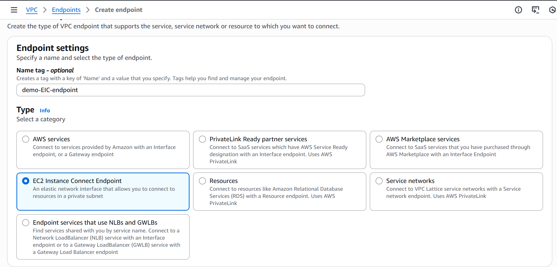
Task: Go to the VPC breadcrumb link
Action: tap(32, 10)
